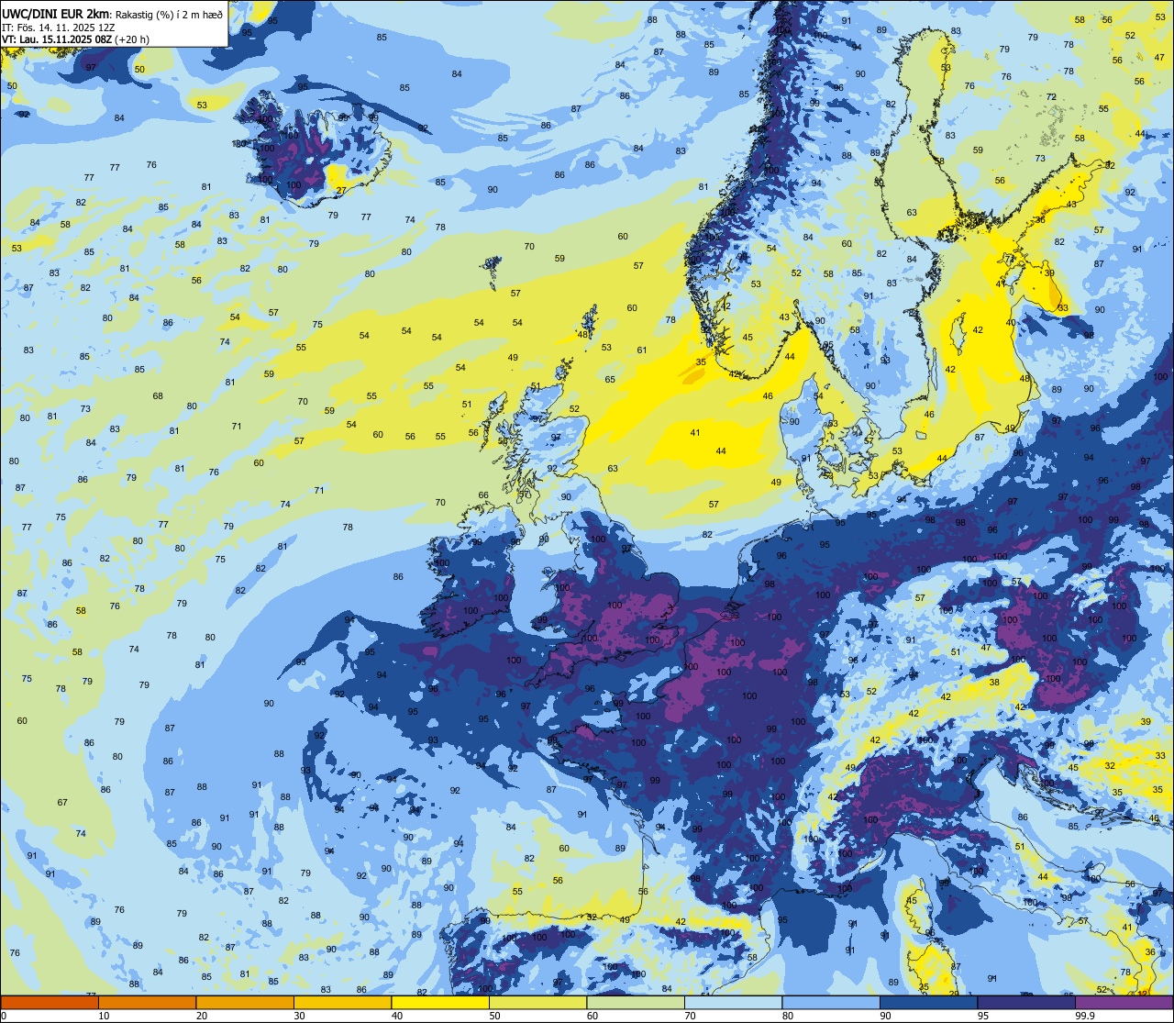
Task: Choose the 60–70 pale green legend segment
Action: (x=636, y=1002)
